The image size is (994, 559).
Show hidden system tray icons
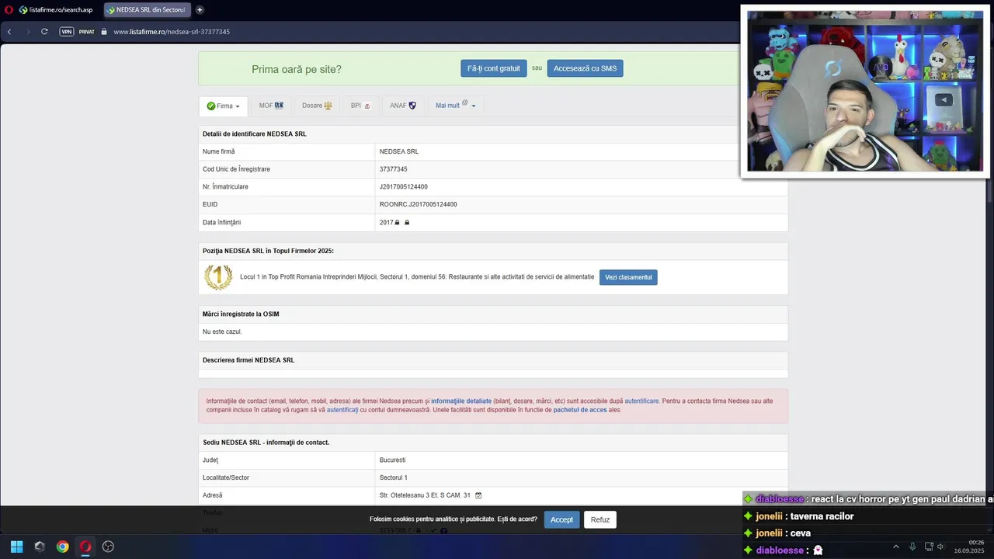(895, 547)
